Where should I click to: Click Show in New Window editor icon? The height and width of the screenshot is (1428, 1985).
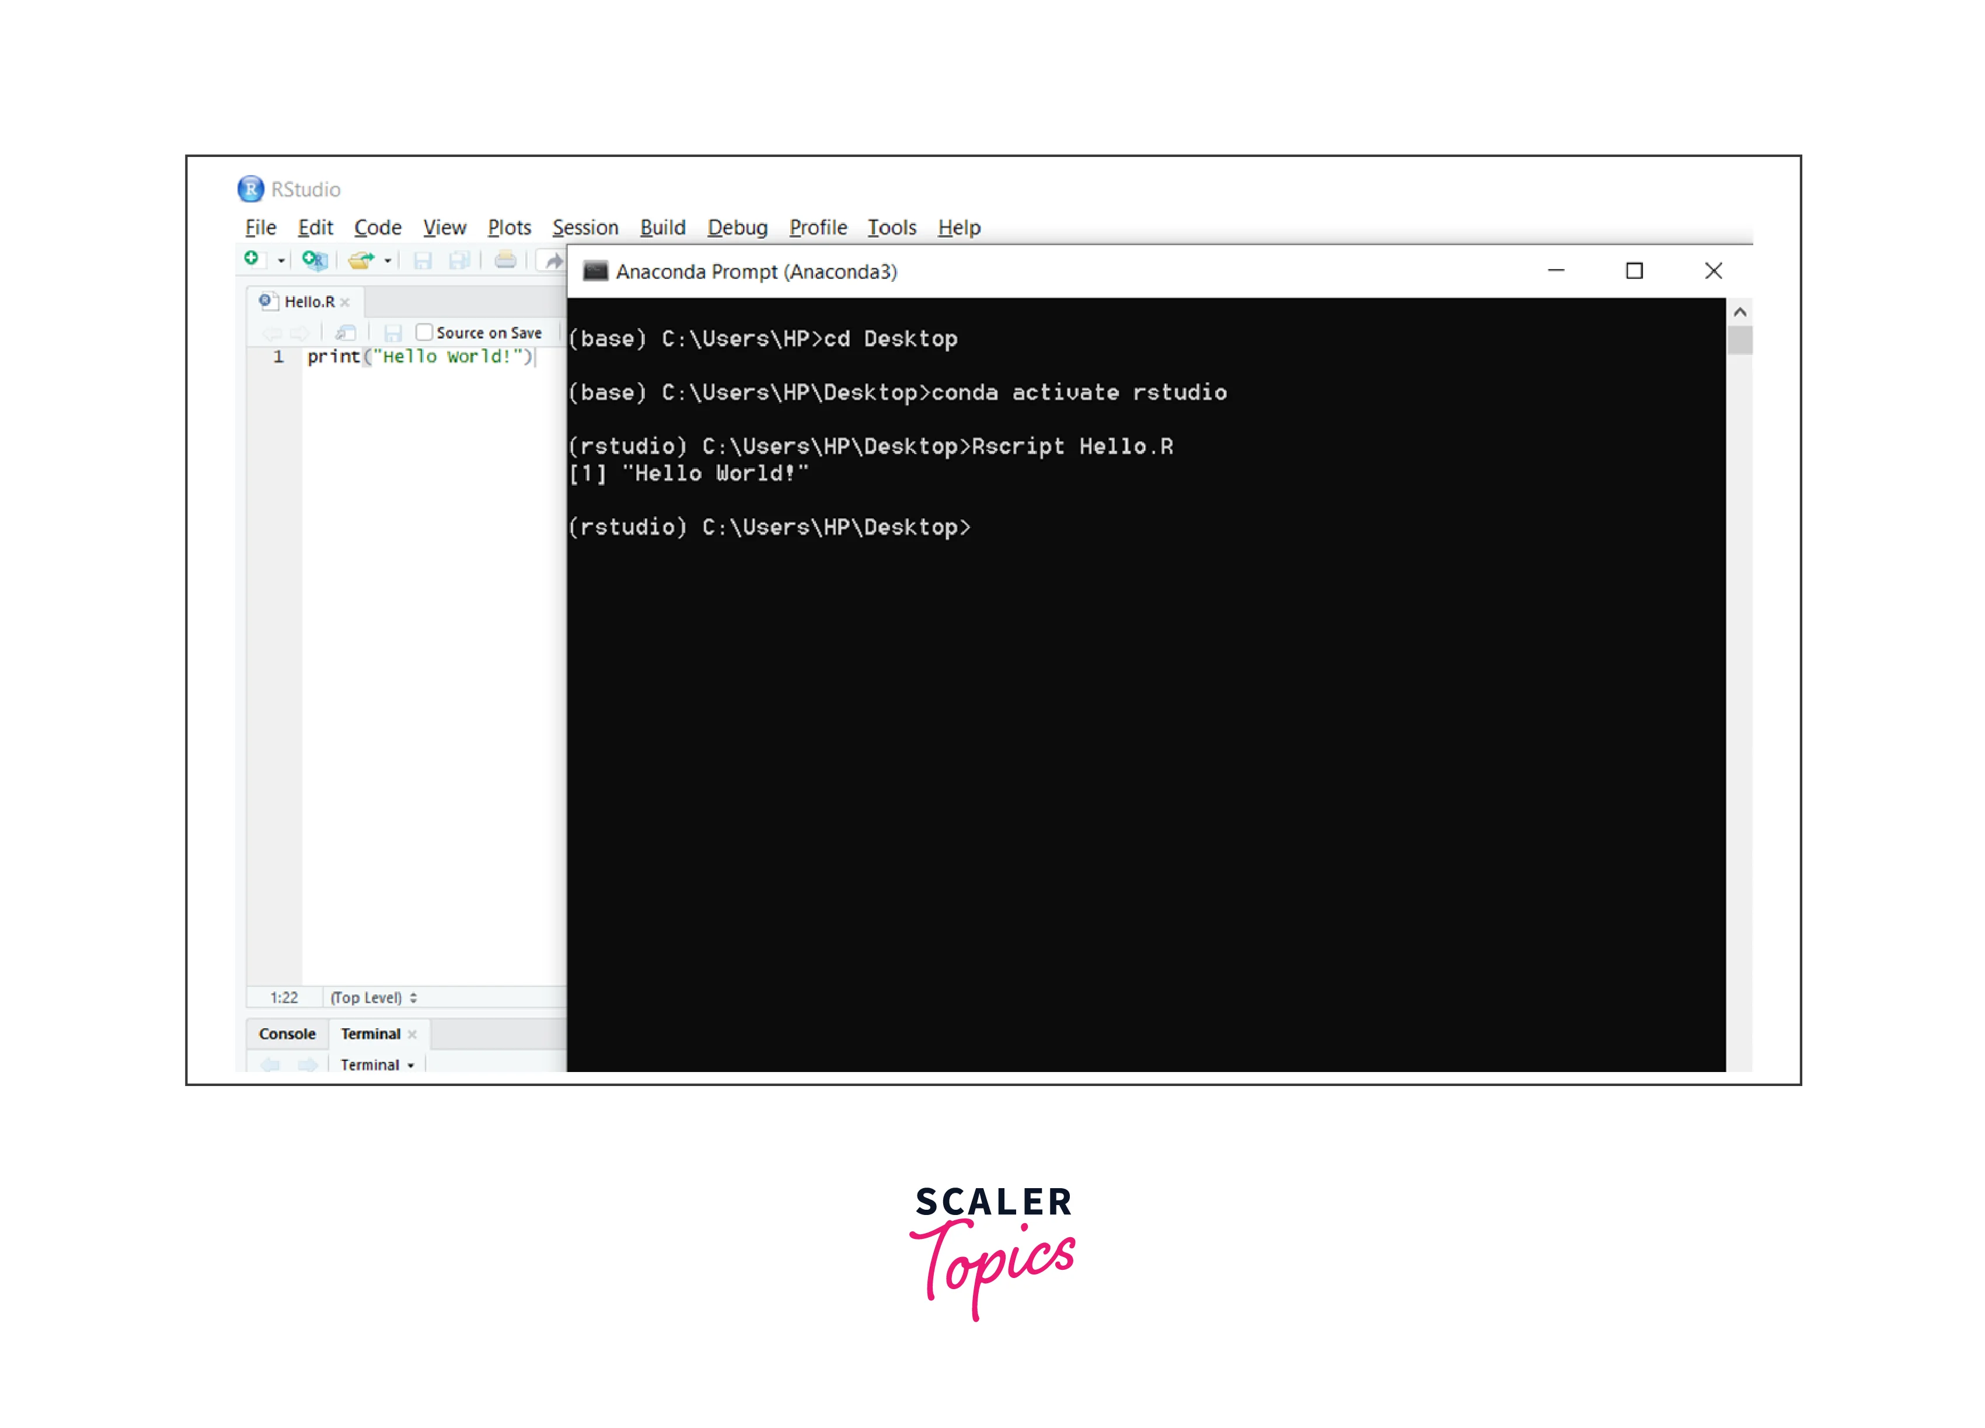pos(346,333)
